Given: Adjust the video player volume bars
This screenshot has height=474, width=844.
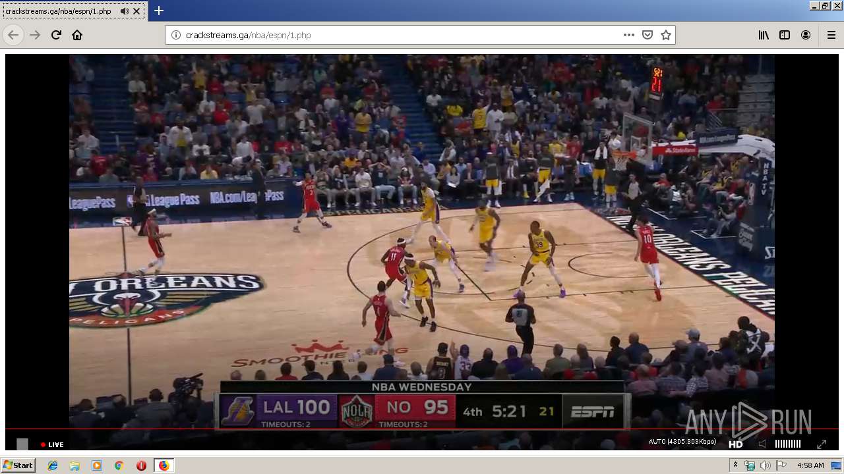Looking at the screenshot, I should point(787,444).
